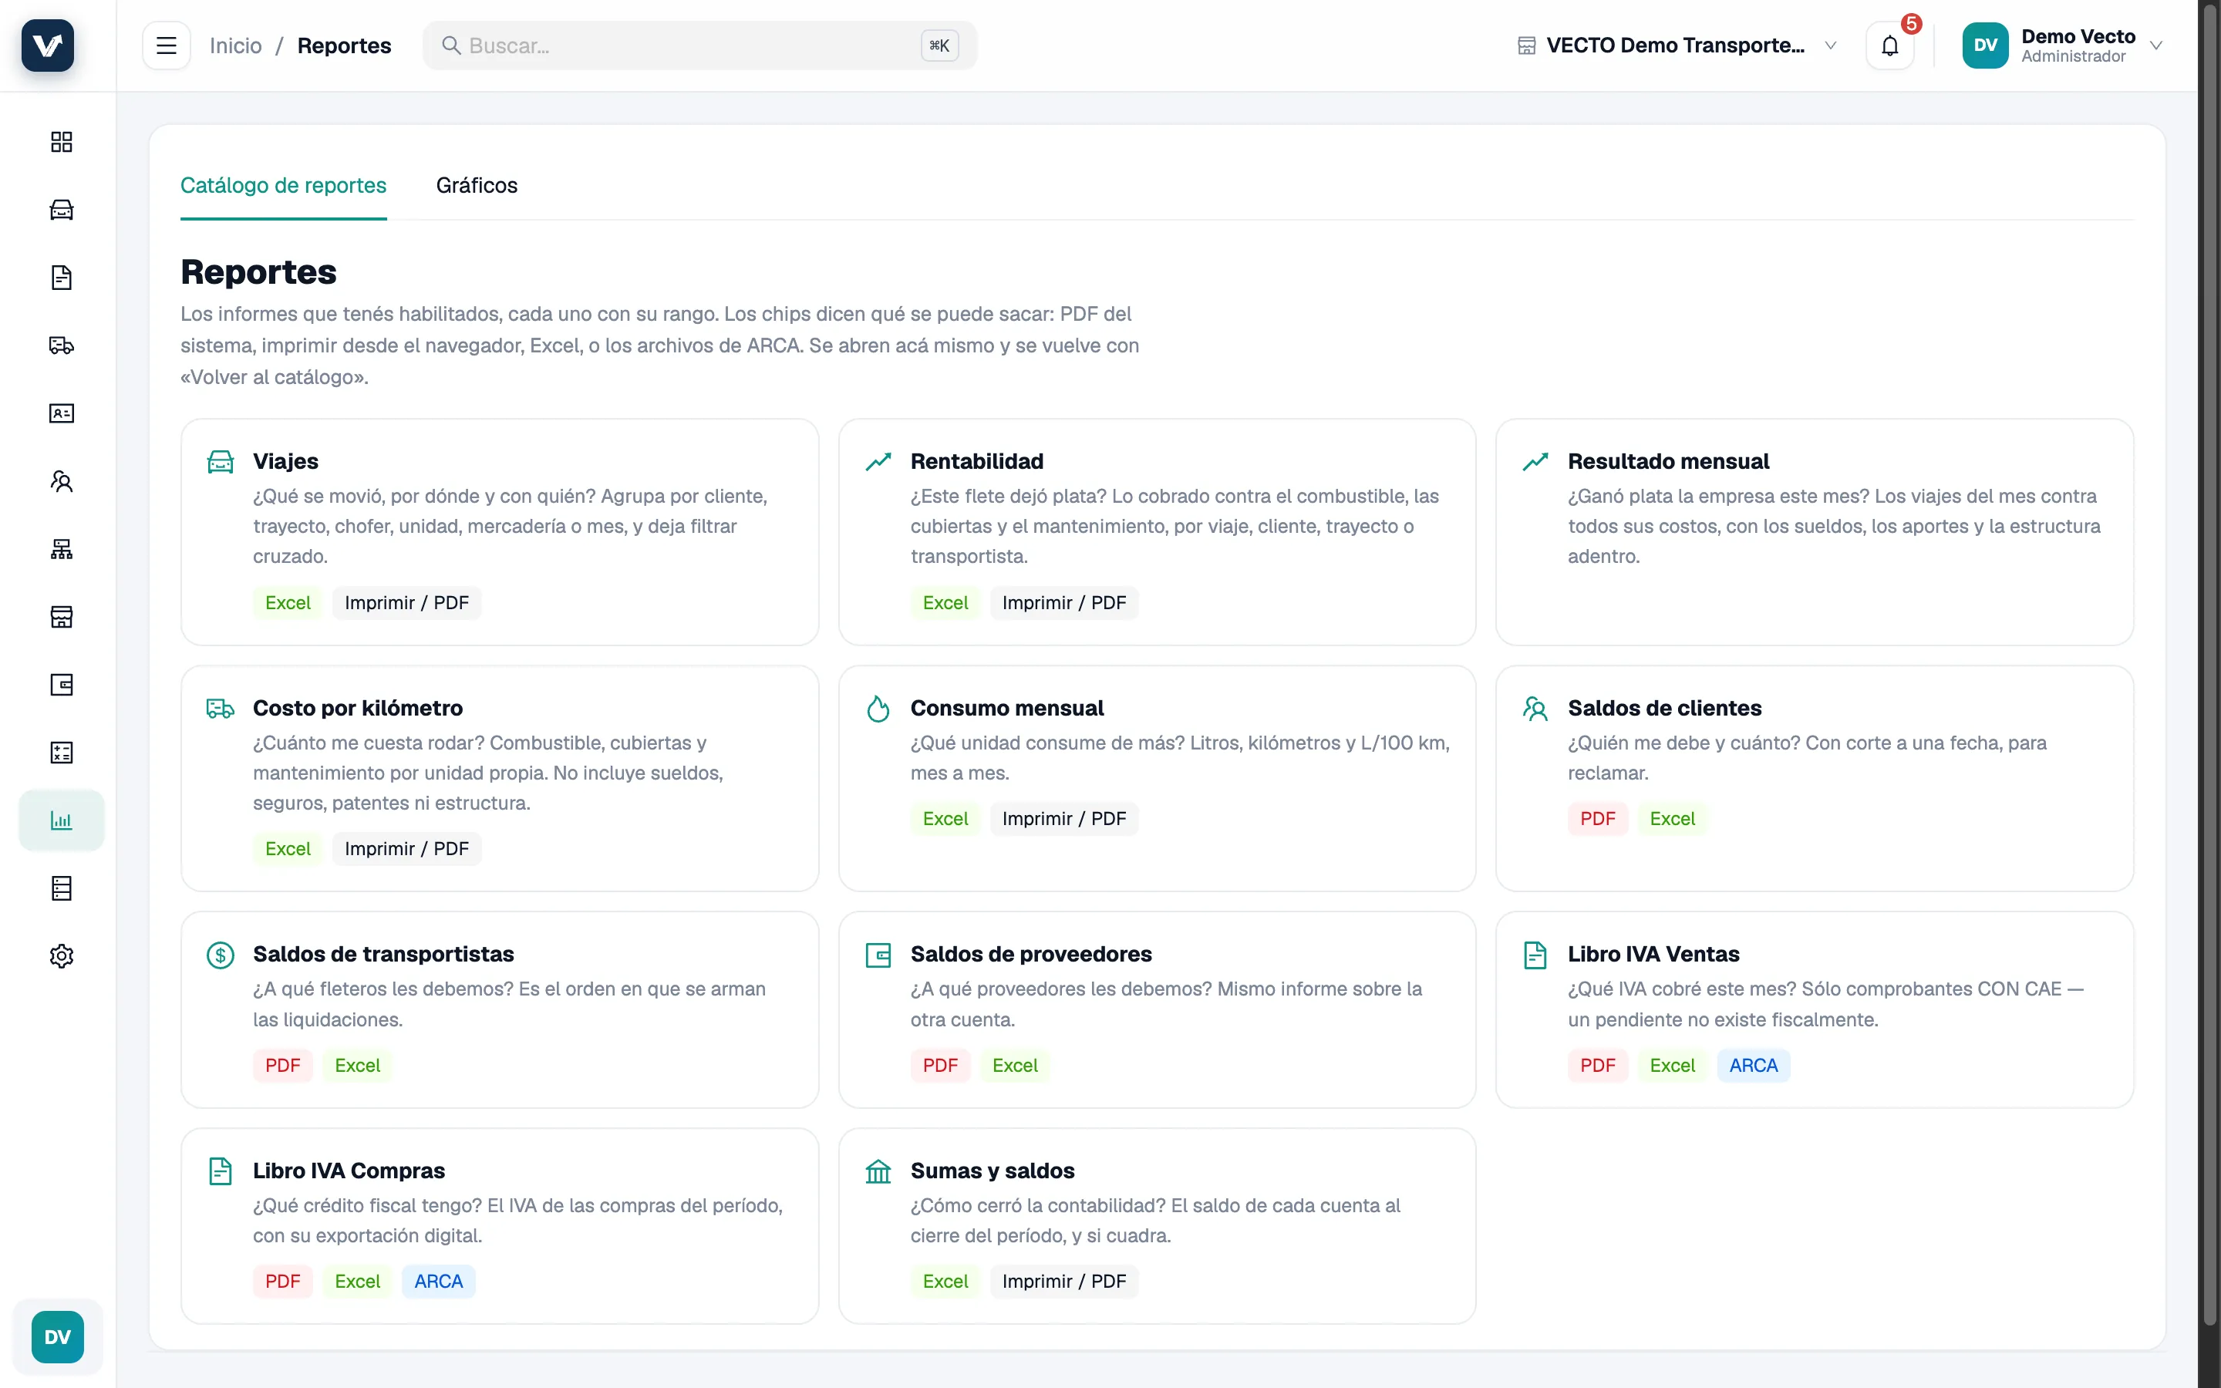Focus the Buscar search field

699,45
